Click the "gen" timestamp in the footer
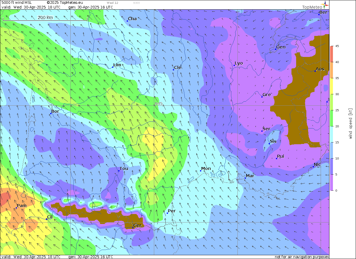This screenshot has height=259, width=356. pos(91,257)
